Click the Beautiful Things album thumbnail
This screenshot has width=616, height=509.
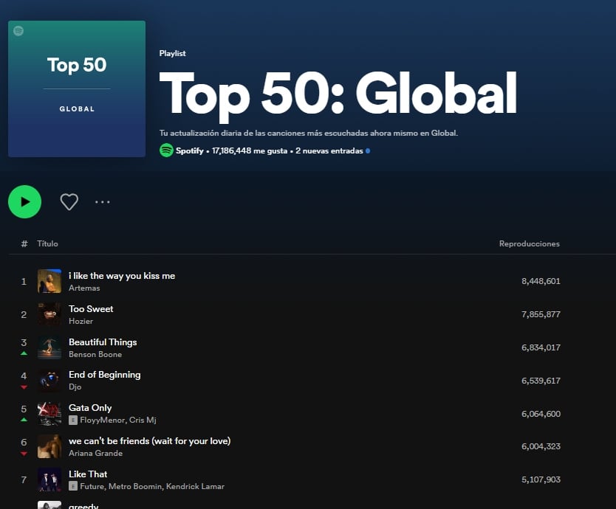[x=49, y=347]
